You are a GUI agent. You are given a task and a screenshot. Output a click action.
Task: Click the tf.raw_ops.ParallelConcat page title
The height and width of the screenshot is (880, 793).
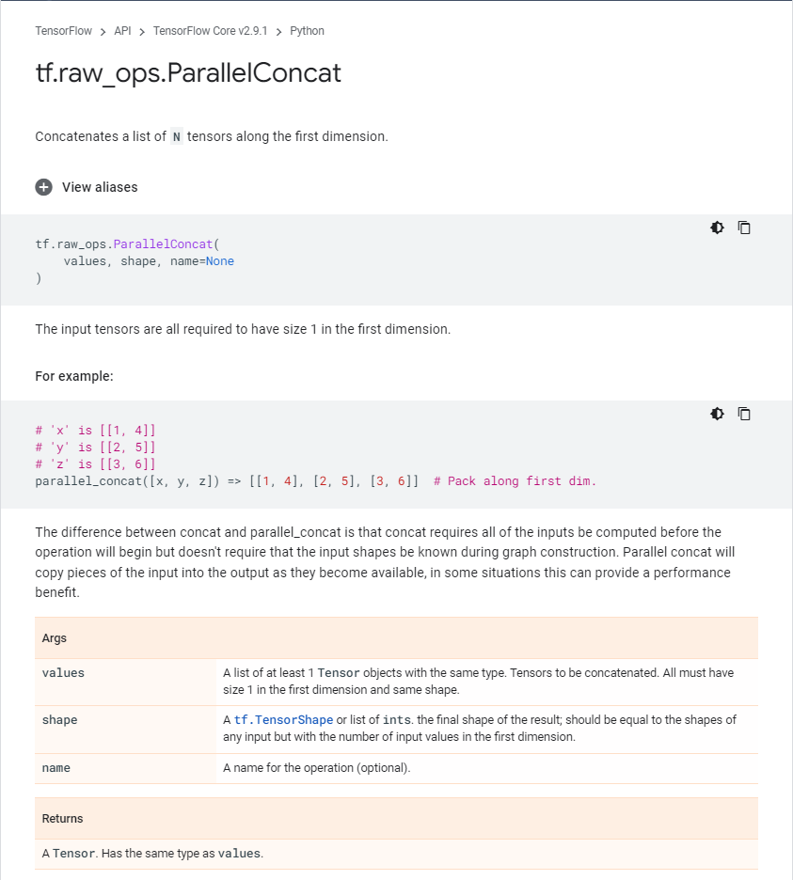tap(188, 73)
